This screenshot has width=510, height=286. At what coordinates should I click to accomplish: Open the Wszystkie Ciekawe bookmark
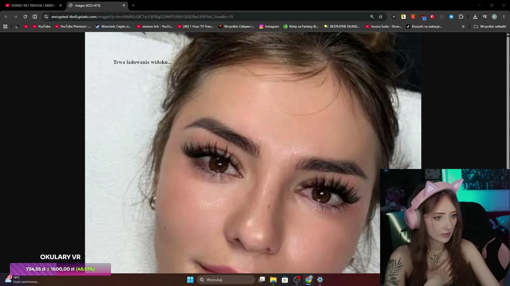[x=237, y=27]
